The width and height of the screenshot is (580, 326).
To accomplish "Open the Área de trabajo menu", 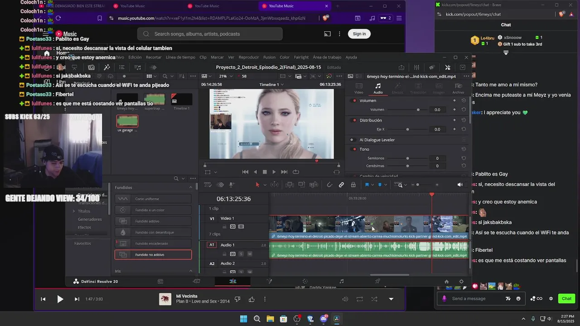I will coord(327,57).
